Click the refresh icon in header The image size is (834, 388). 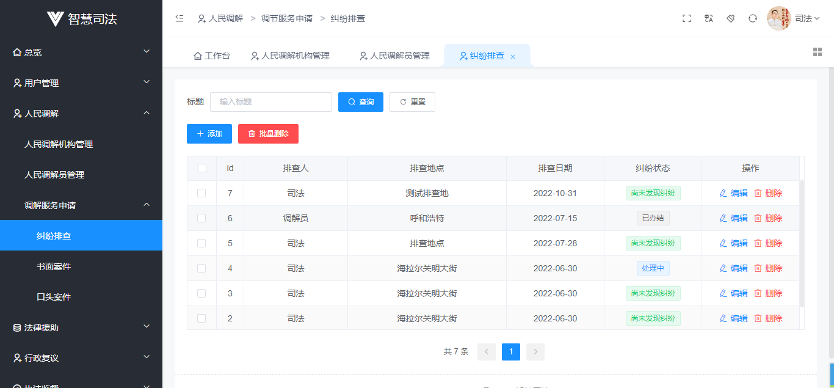(x=753, y=18)
